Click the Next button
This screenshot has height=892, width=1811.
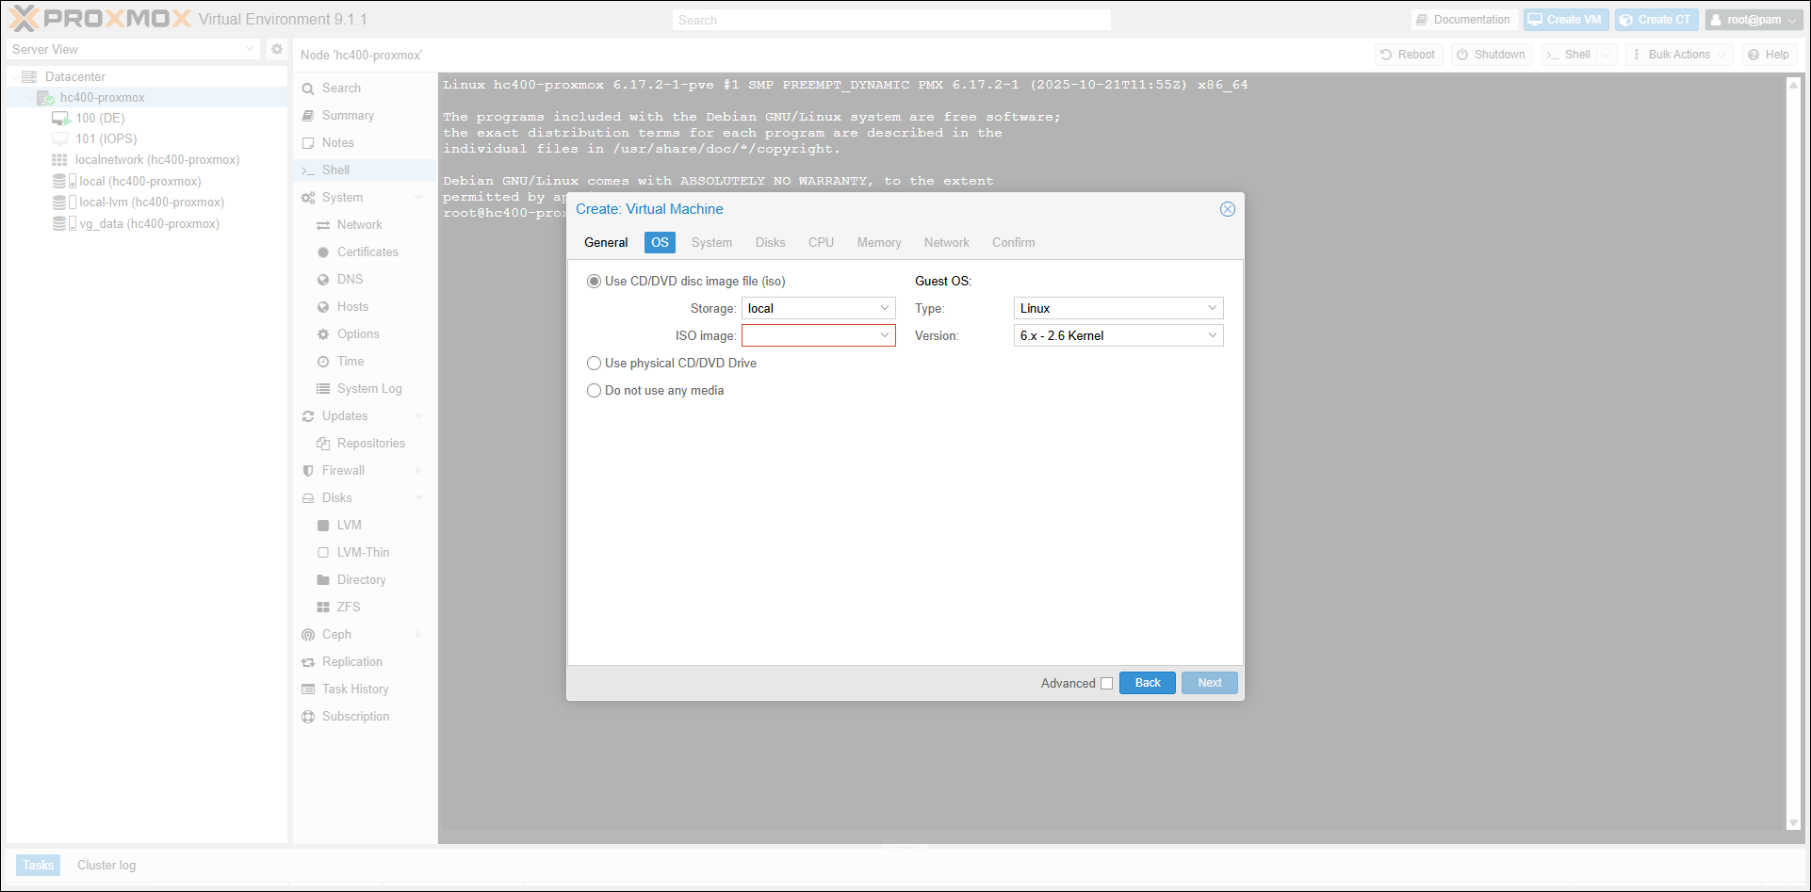pos(1210,683)
